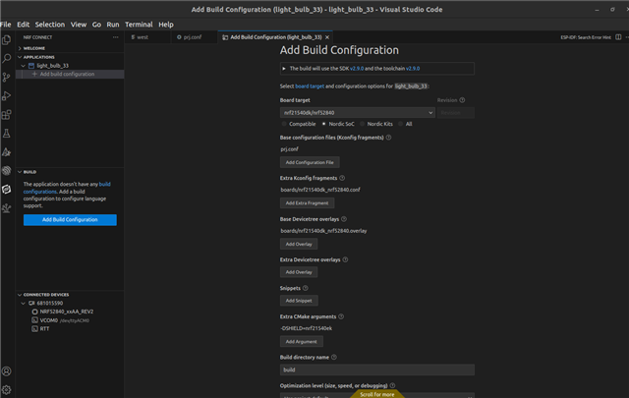This screenshot has height=398, width=629.
Task: Click the Add Snippet button
Action: click(299, 301)
